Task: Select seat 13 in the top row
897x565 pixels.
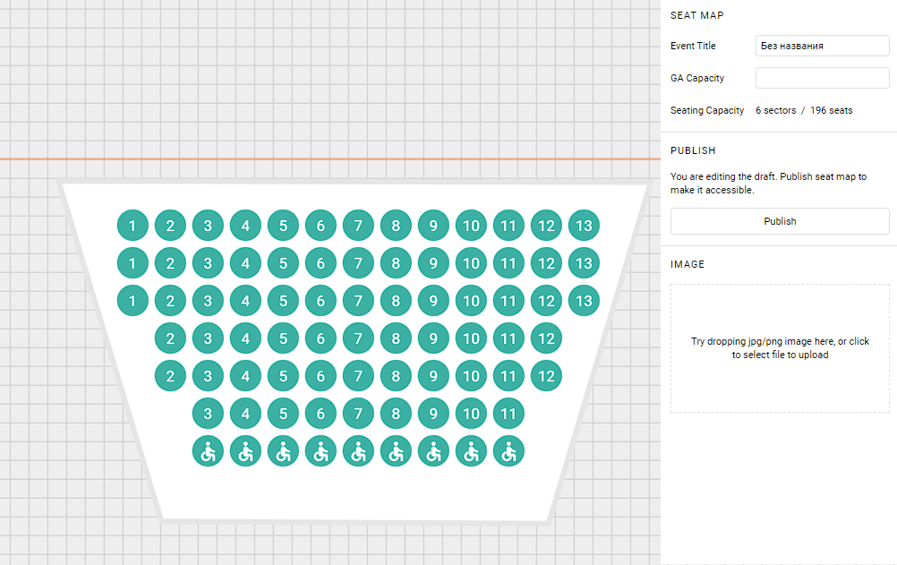Action: click(584, 226)
